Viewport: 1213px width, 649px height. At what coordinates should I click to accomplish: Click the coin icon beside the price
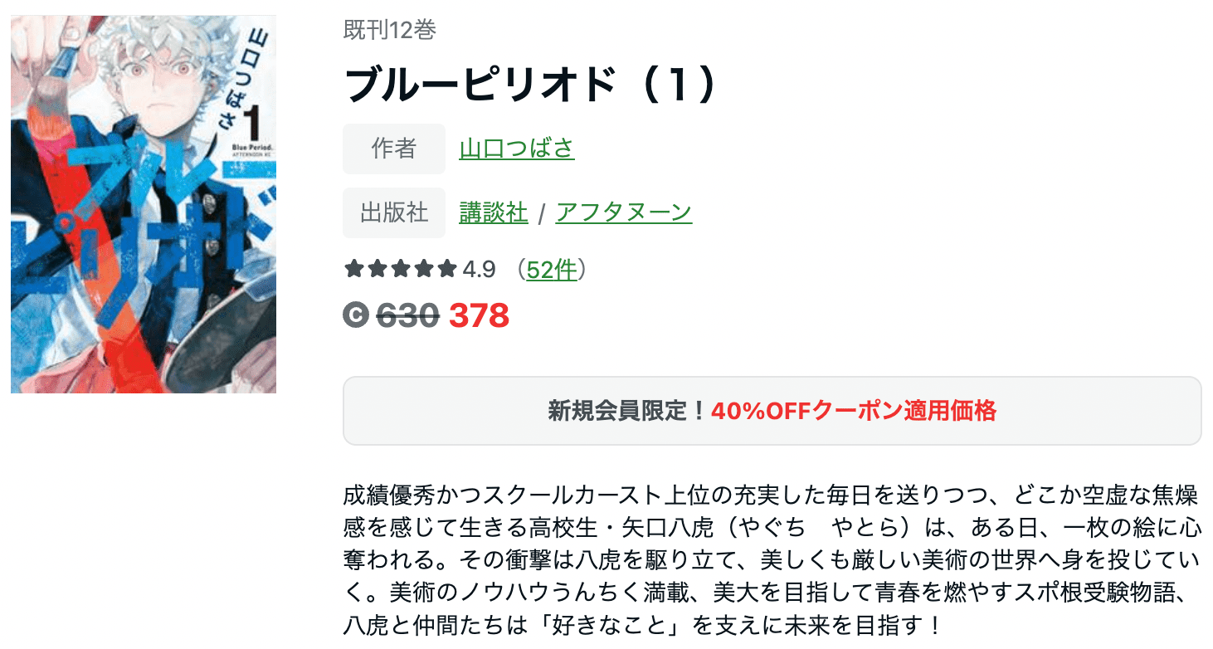(x=357, y=315)
